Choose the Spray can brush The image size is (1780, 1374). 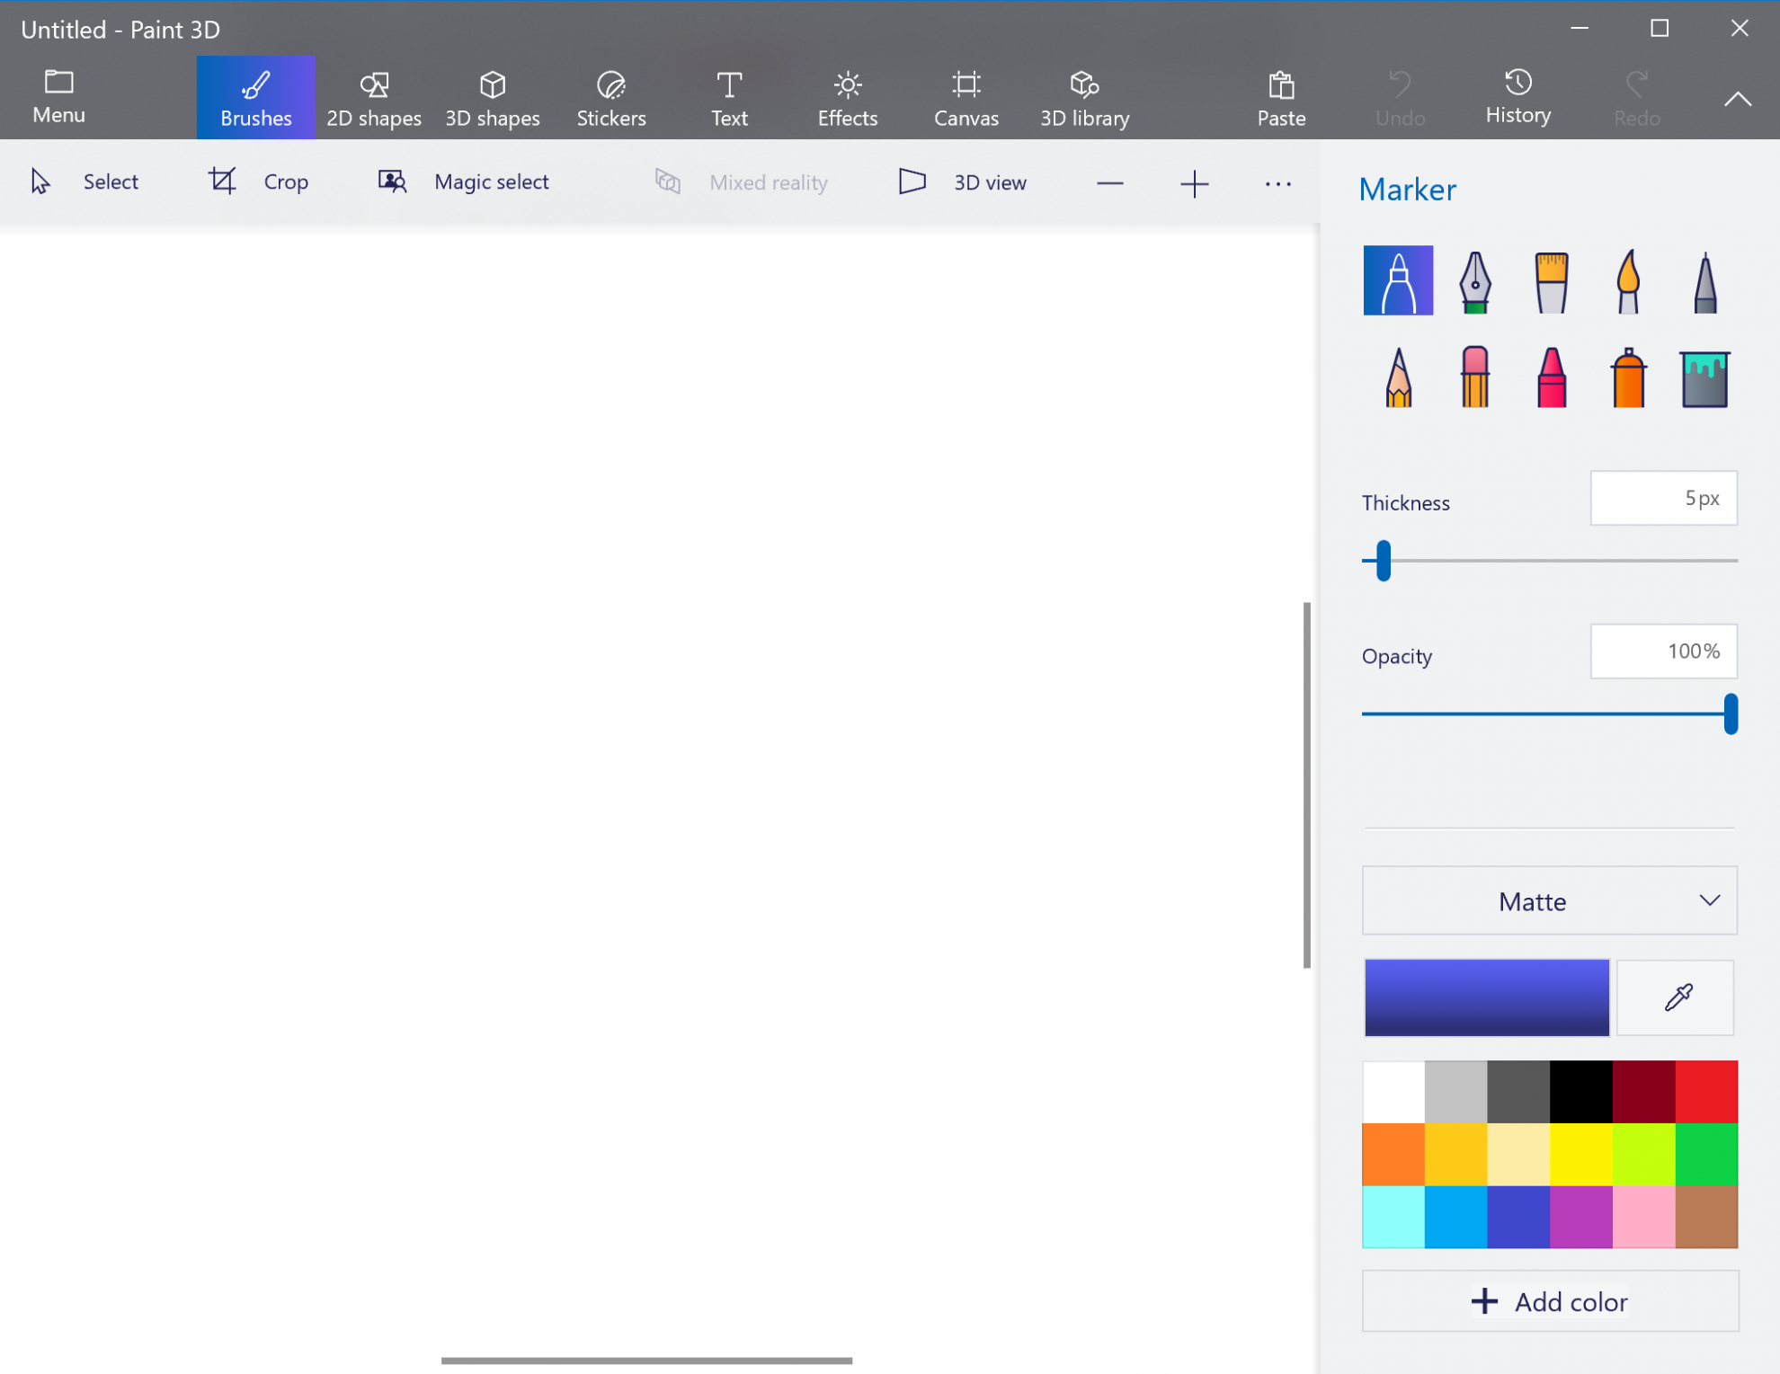[x=1627, y=377]
